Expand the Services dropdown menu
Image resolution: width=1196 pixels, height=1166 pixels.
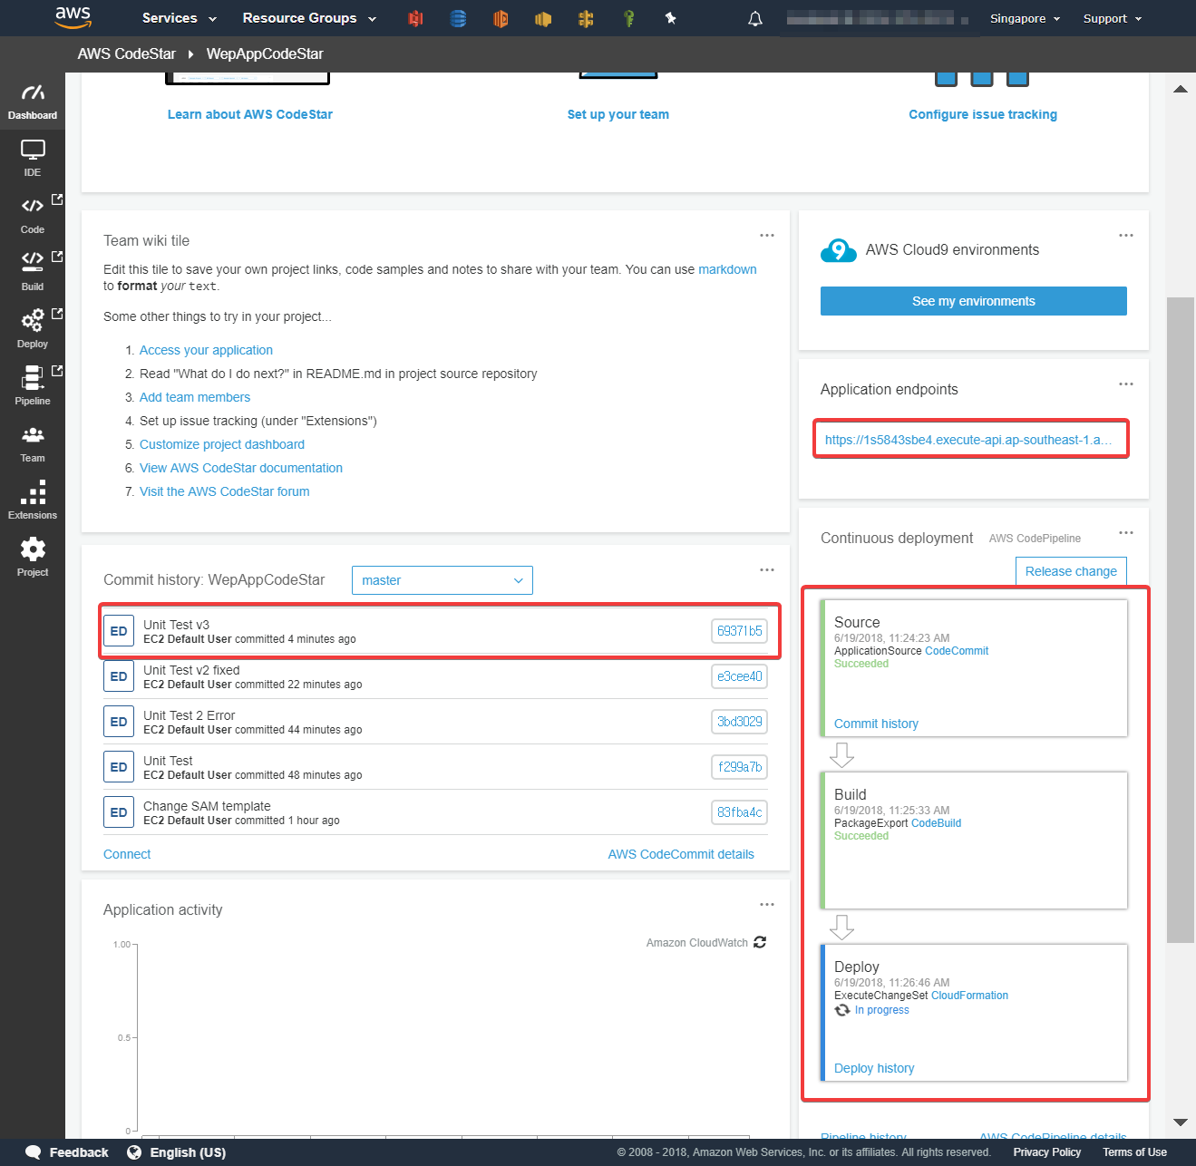[180, 18]
